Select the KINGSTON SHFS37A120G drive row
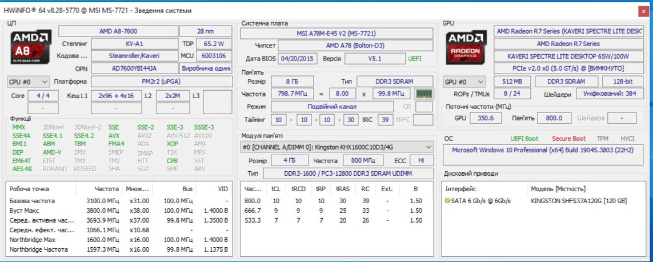 click(543, 201)
